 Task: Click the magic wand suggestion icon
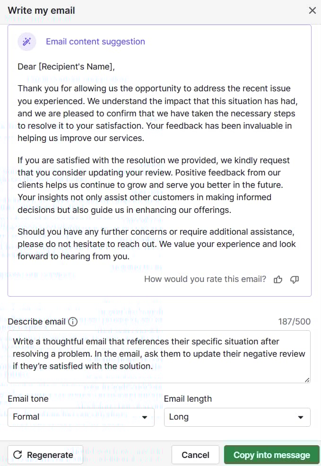click(27, 42)
